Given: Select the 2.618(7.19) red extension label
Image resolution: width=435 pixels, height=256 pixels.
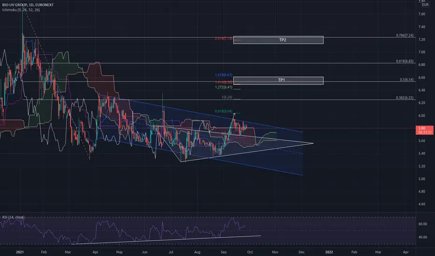Looking at the screenshot, I should coord(224,38).
